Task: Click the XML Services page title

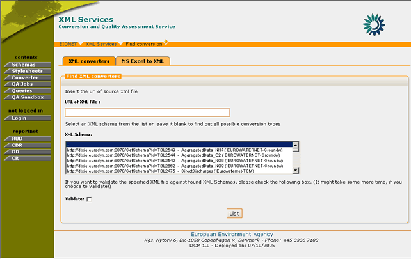Action: tap(86, 19)
